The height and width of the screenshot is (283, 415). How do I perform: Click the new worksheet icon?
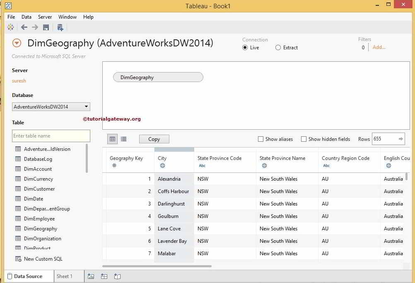click(91, 276)
